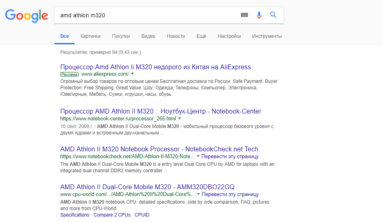Expand the cpu-world.com URL dropdown arrow
This screenshot has width=382, height=223.
coord(198,194)
